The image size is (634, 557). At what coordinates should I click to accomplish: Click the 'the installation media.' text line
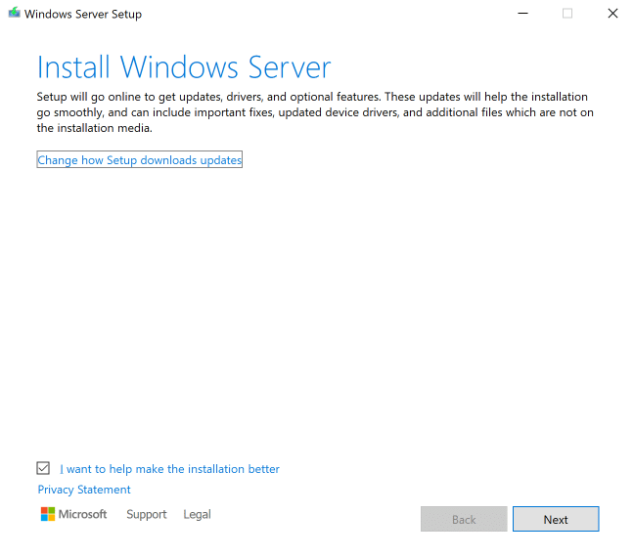(x=95, y=128)
